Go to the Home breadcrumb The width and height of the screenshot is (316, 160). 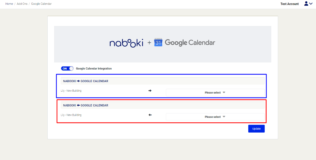(9, 4)
